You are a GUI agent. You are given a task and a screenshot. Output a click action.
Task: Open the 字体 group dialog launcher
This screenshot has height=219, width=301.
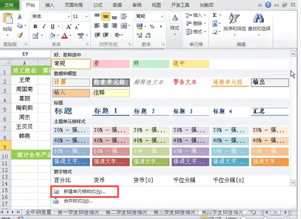87,44
